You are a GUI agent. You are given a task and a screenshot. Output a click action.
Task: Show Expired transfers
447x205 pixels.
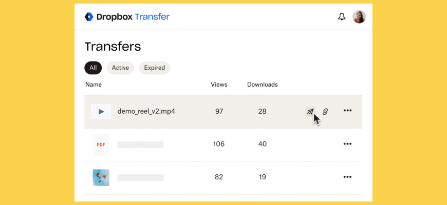(x=154, y=68)
